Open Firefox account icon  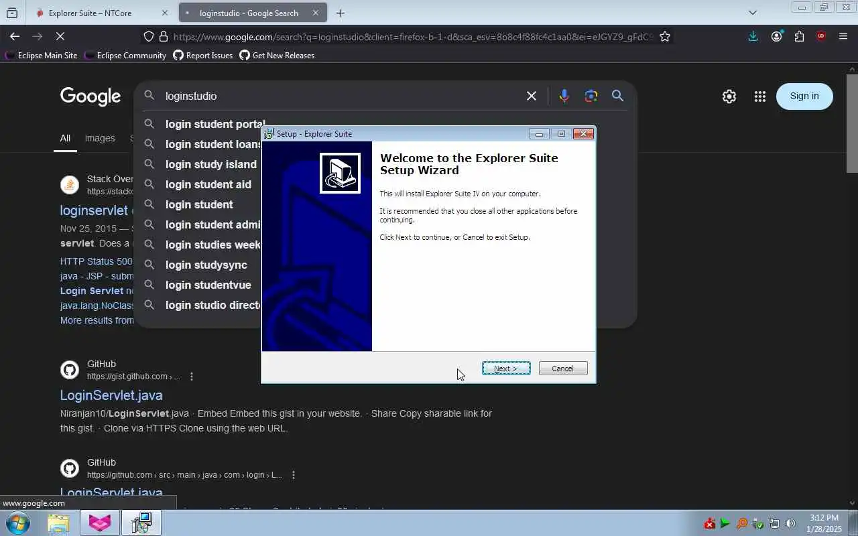click(x=776, y=37)
